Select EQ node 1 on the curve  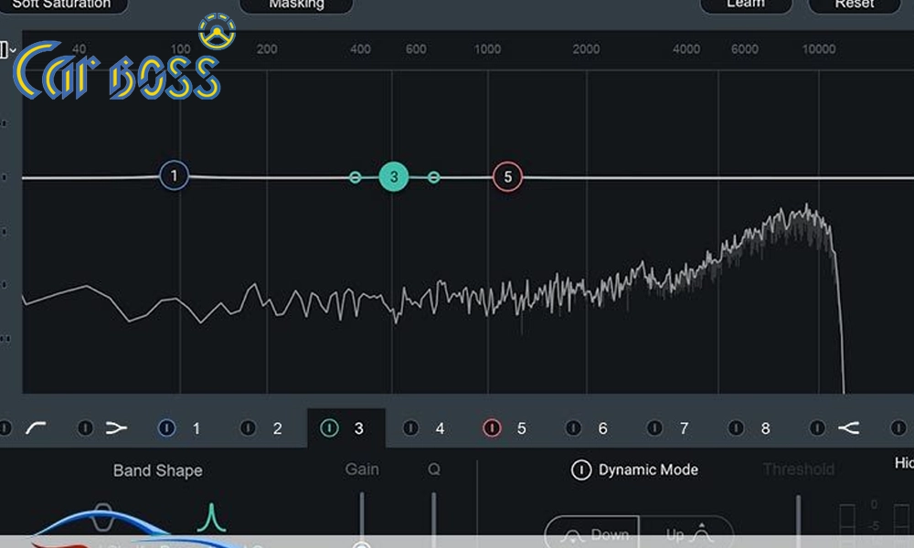click(x=174, y=175)
